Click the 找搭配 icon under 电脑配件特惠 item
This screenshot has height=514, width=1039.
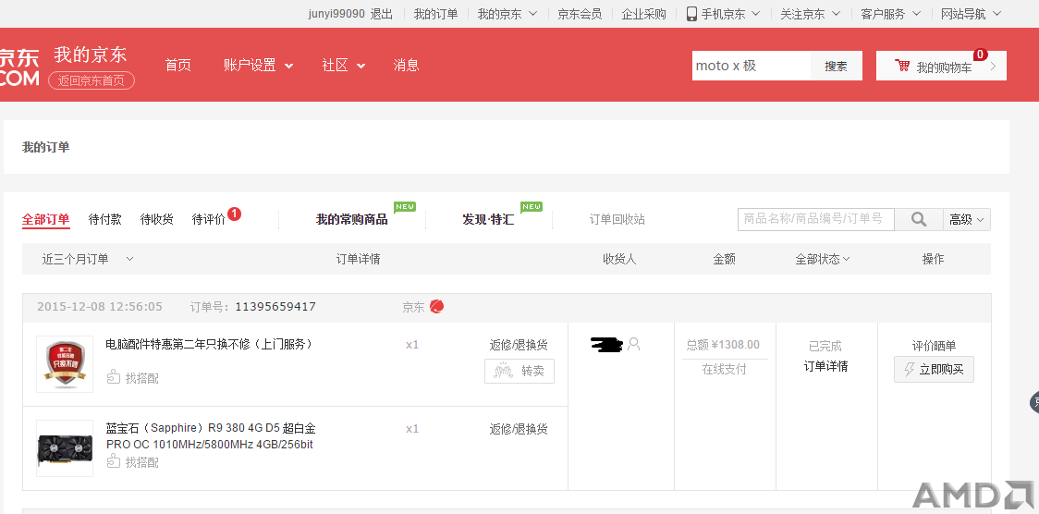[x=114, y=377]
